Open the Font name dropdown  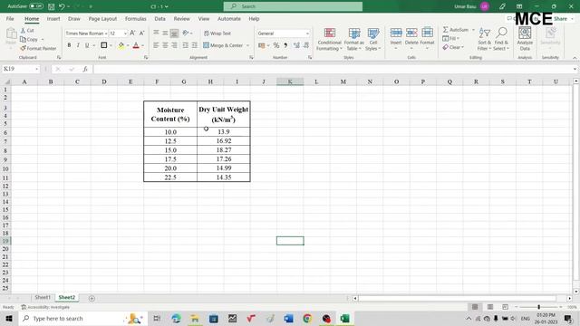pos(106,34)
